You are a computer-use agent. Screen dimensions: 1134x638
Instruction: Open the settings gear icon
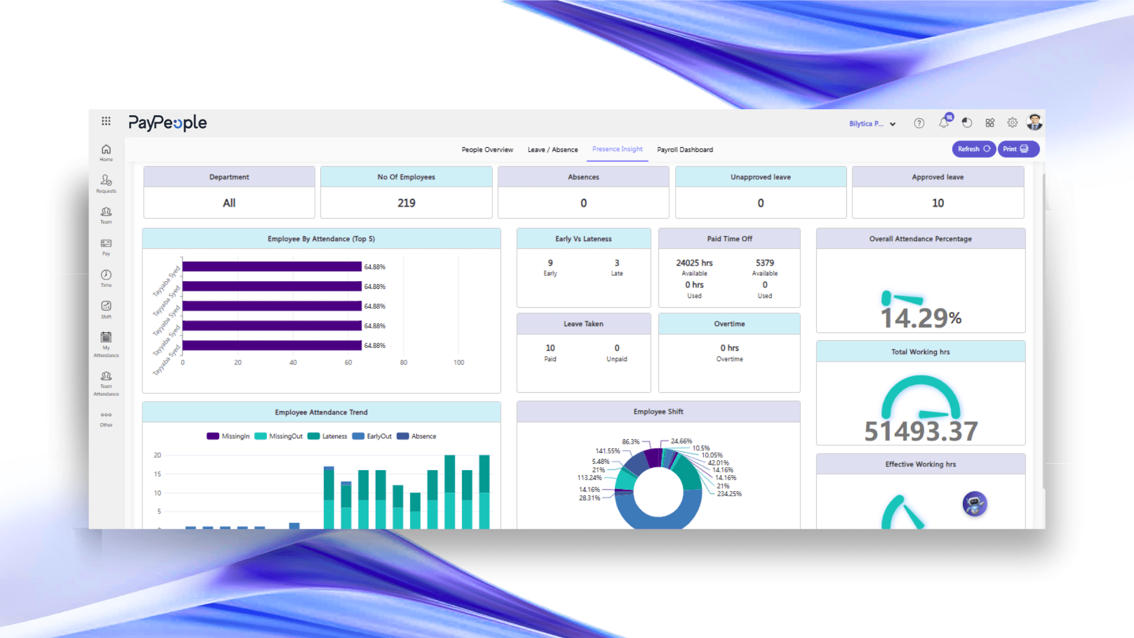(x=1012, y=123)
